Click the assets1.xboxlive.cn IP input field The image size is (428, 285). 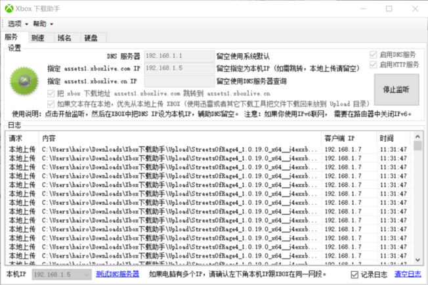[x=179, y=81]
